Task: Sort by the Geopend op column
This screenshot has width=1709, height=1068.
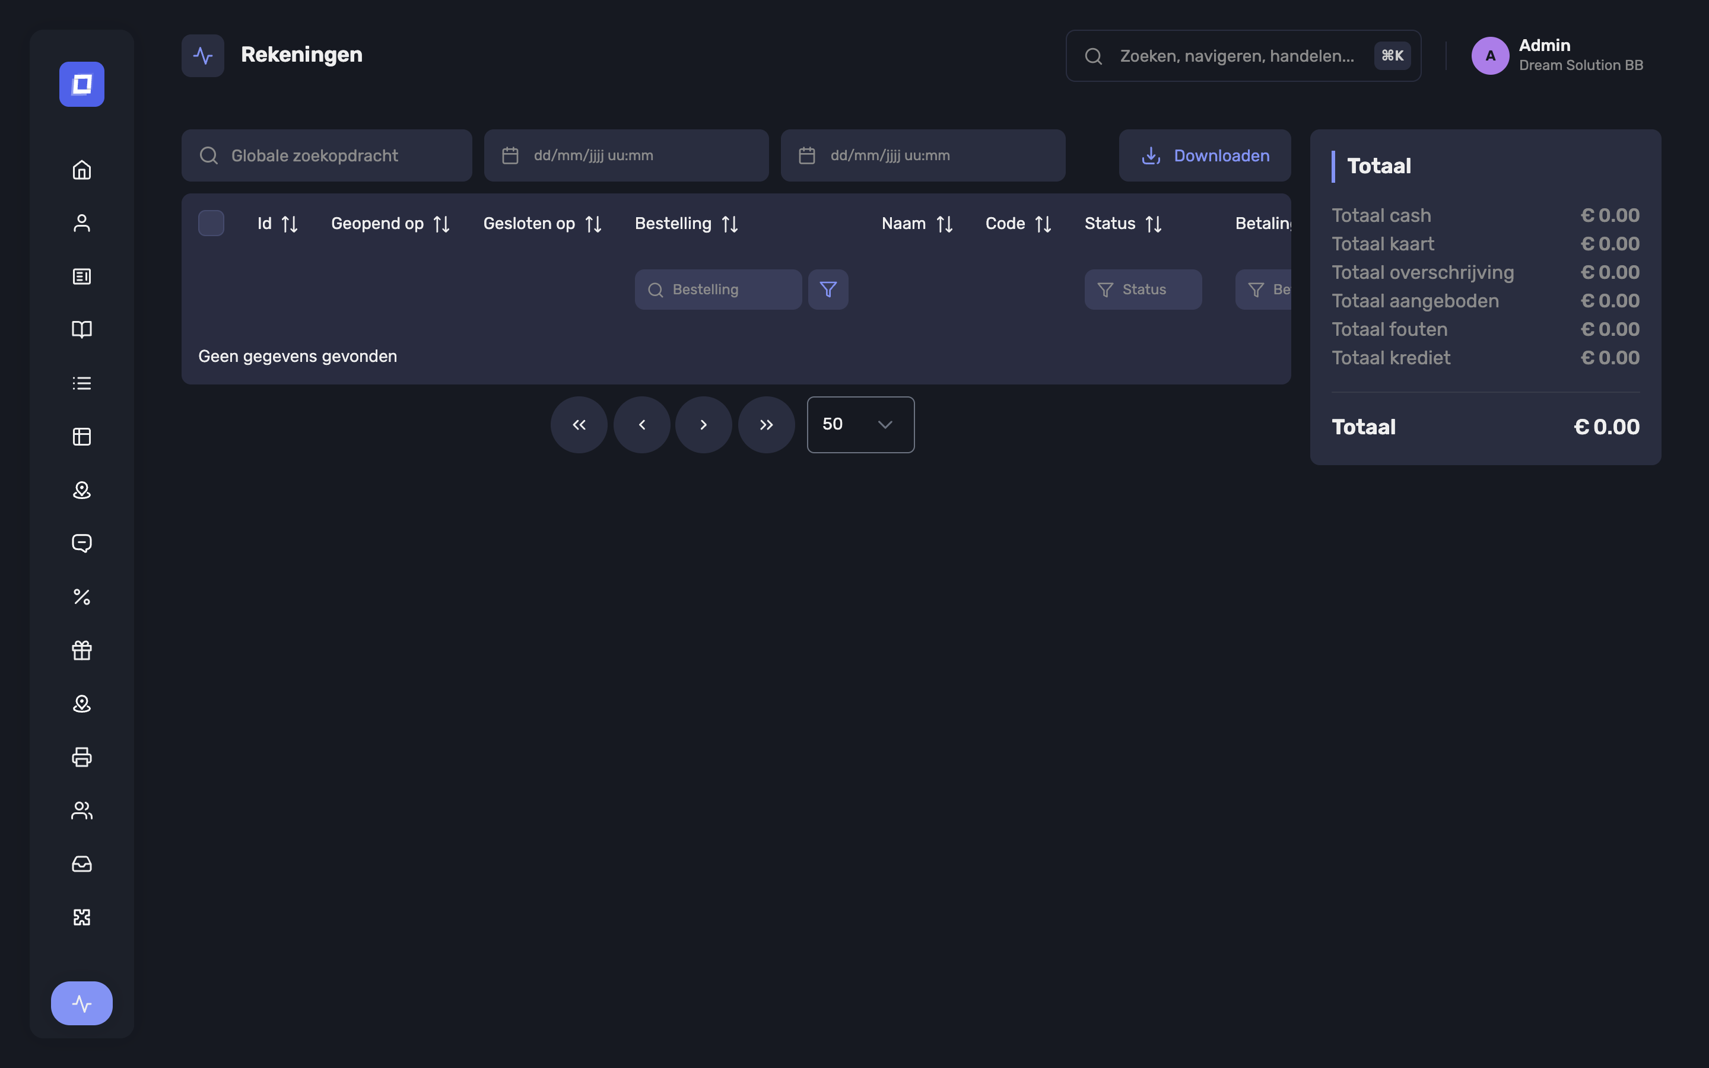Action: (x=390, y=224)
